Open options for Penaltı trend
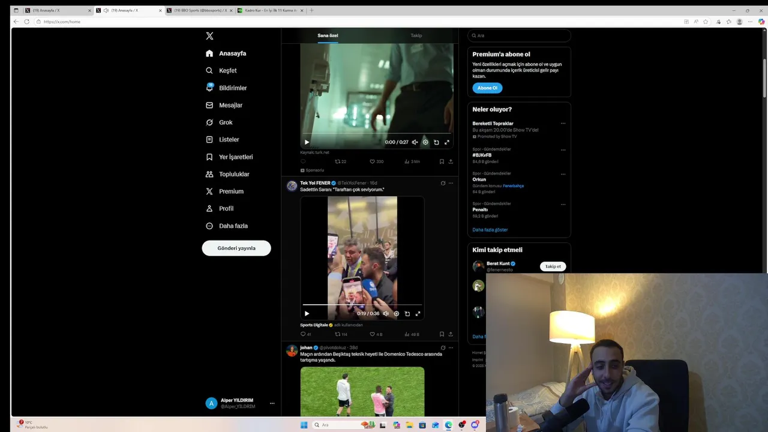Viewport: 768px width, 432px height. 563,204
